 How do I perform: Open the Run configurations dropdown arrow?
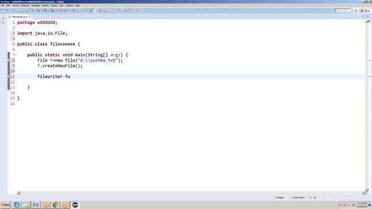[49, 10]
